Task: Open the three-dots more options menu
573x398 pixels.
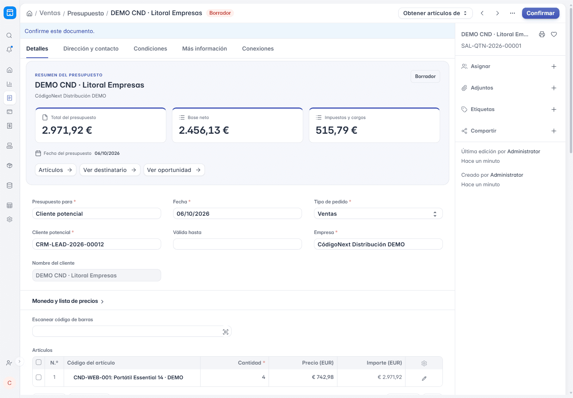Action: pos(513,13)
